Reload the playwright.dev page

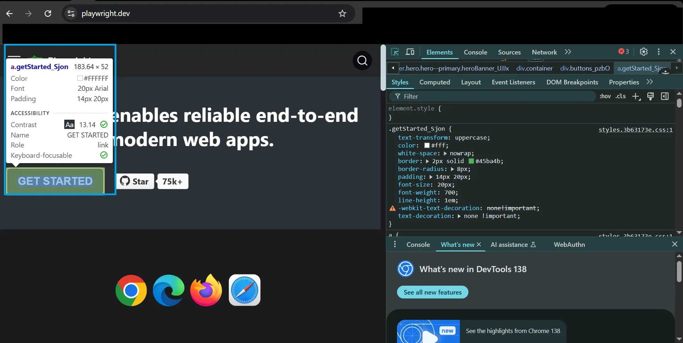pyautogui.click(x=48, y=14)
